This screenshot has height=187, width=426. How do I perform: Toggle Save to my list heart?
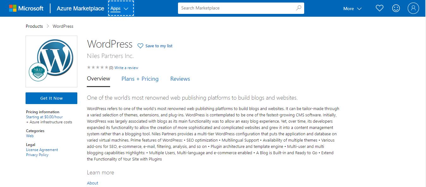point(140,46)
